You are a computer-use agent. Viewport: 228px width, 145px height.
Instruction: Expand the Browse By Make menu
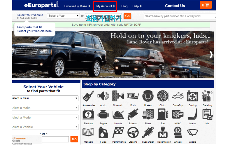tap(77, 6)
